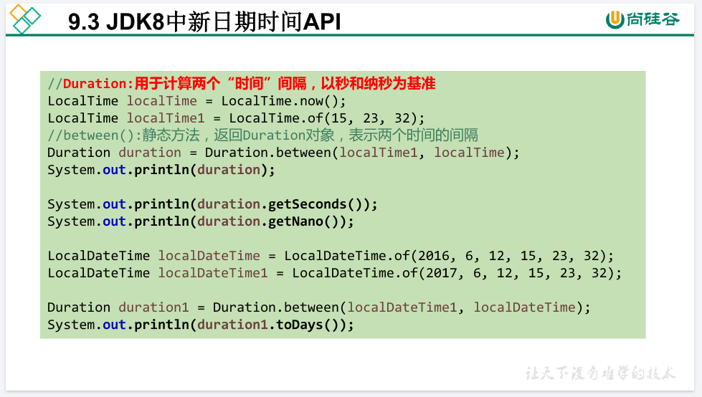Image resolution: width=702 pixels, height=397 pixels.
Task: Click the duration.getSeconds() call
Action: coord(283,204)
